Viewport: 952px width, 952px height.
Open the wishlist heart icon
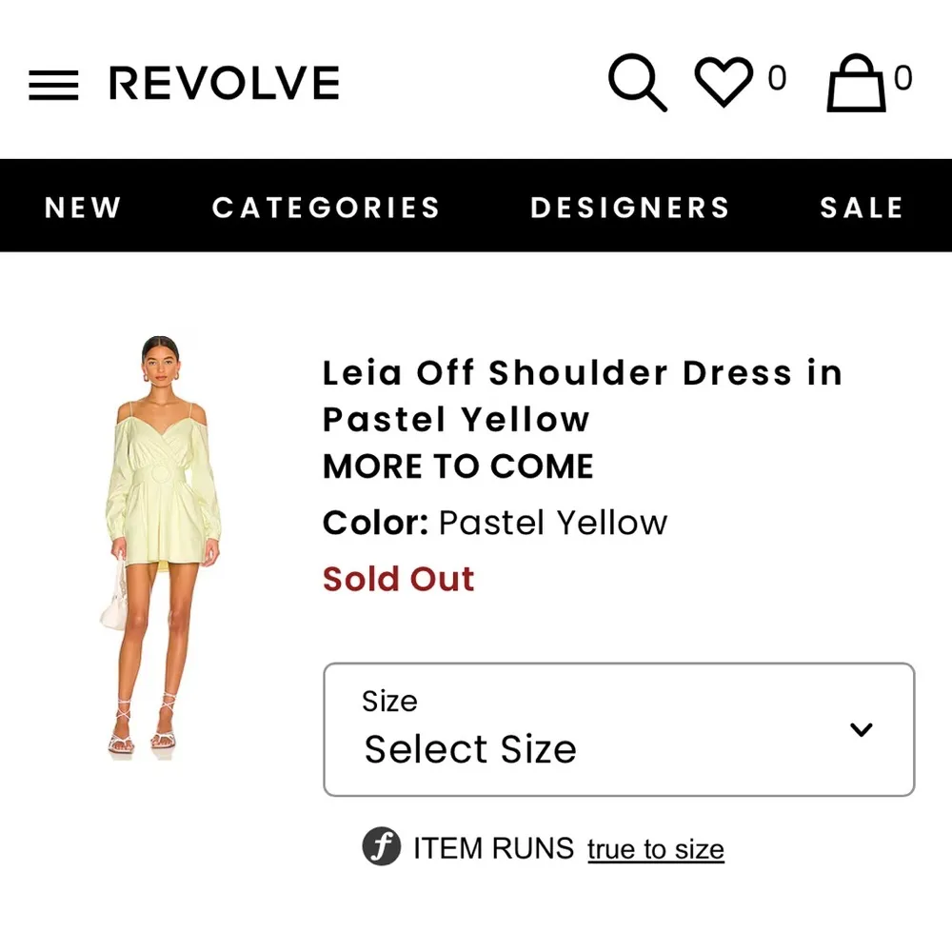tap(724, 82)
